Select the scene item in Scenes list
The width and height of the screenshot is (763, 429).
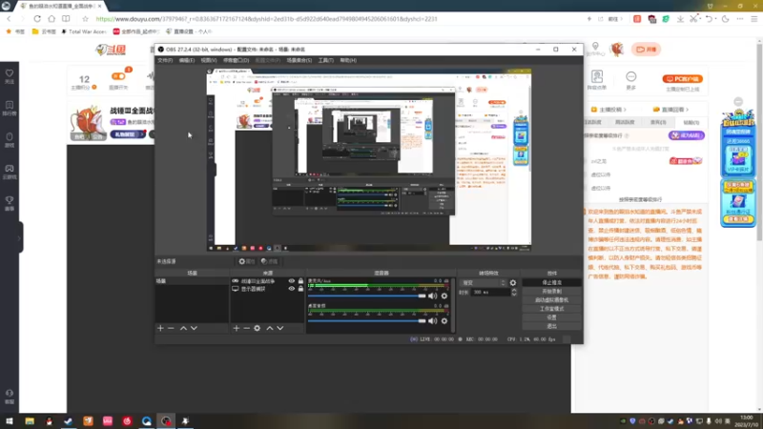click(192, 281)
